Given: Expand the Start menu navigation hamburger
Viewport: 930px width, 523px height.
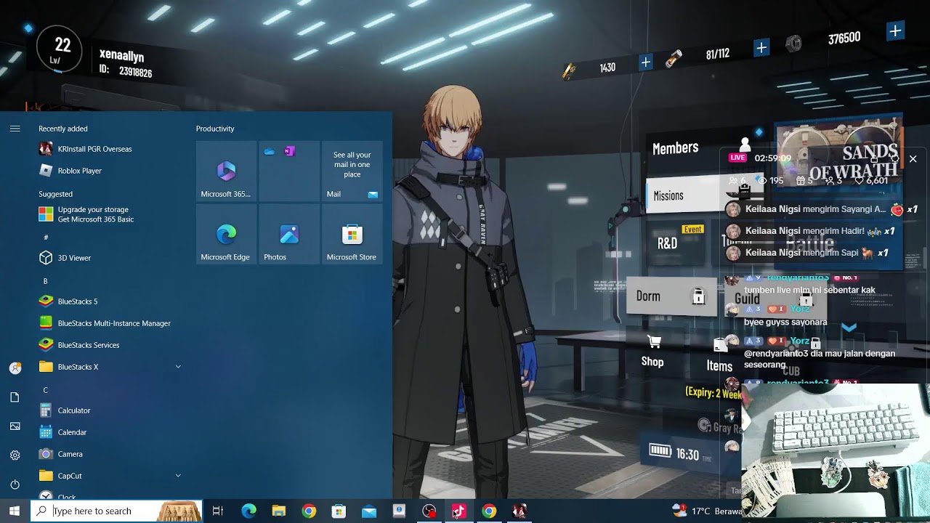Looking at the screenshot, I should [x=15, y=129].
